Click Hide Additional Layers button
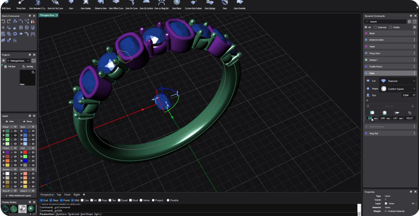This screenshot has width=419, height=216. [19, 195]
